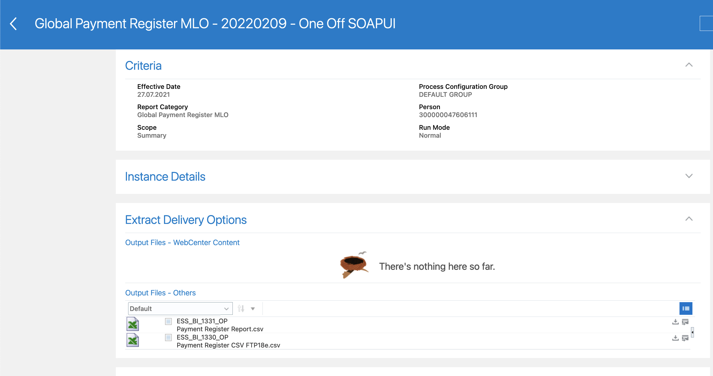Click the side panel collapse arrow handle
The height and width of the screenshot is (376, 713).
coord(692,332)
